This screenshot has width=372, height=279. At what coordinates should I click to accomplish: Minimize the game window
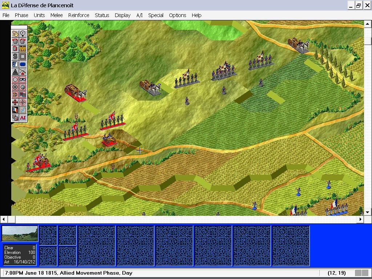point(351,5)
